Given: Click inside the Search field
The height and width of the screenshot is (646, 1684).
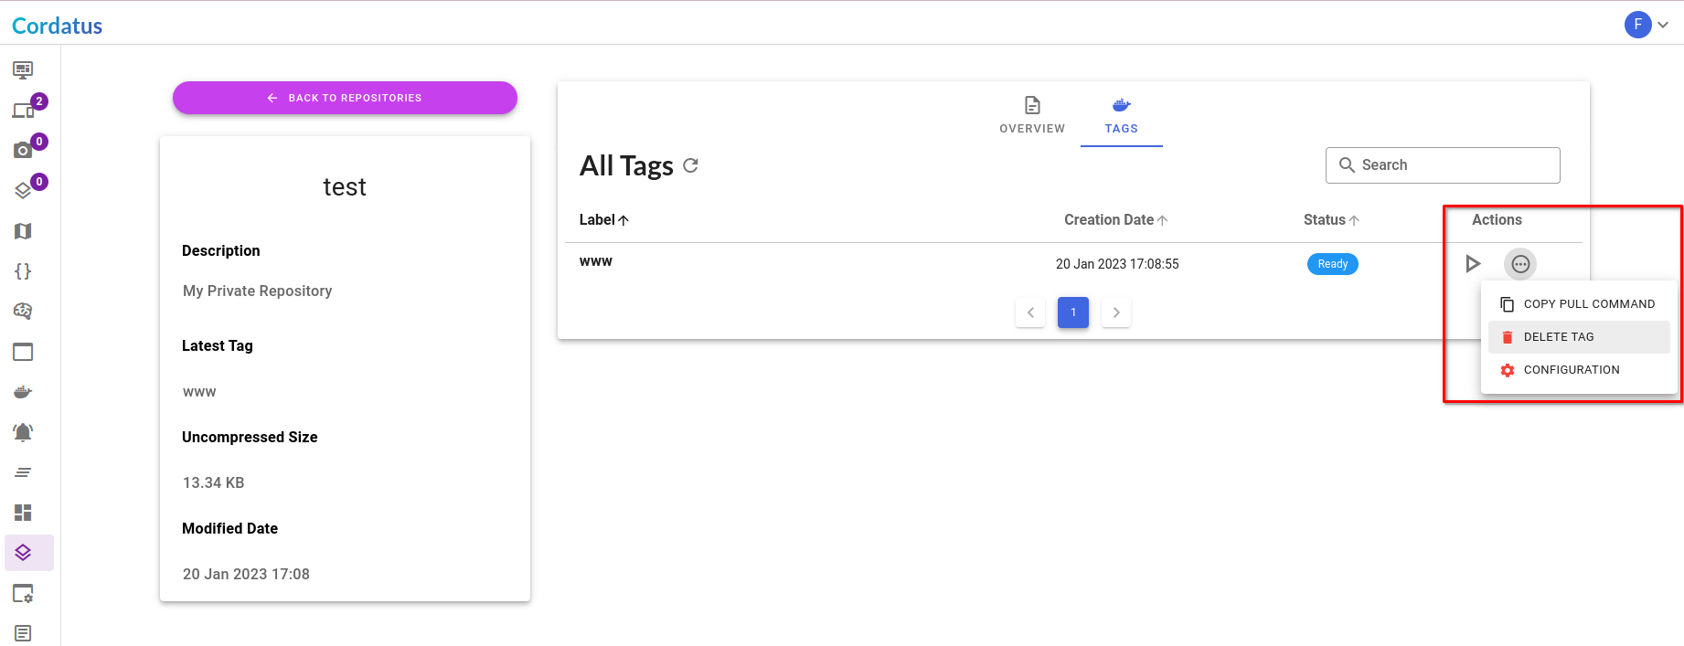Looking at the screenshot, I should pos(1443,164).
